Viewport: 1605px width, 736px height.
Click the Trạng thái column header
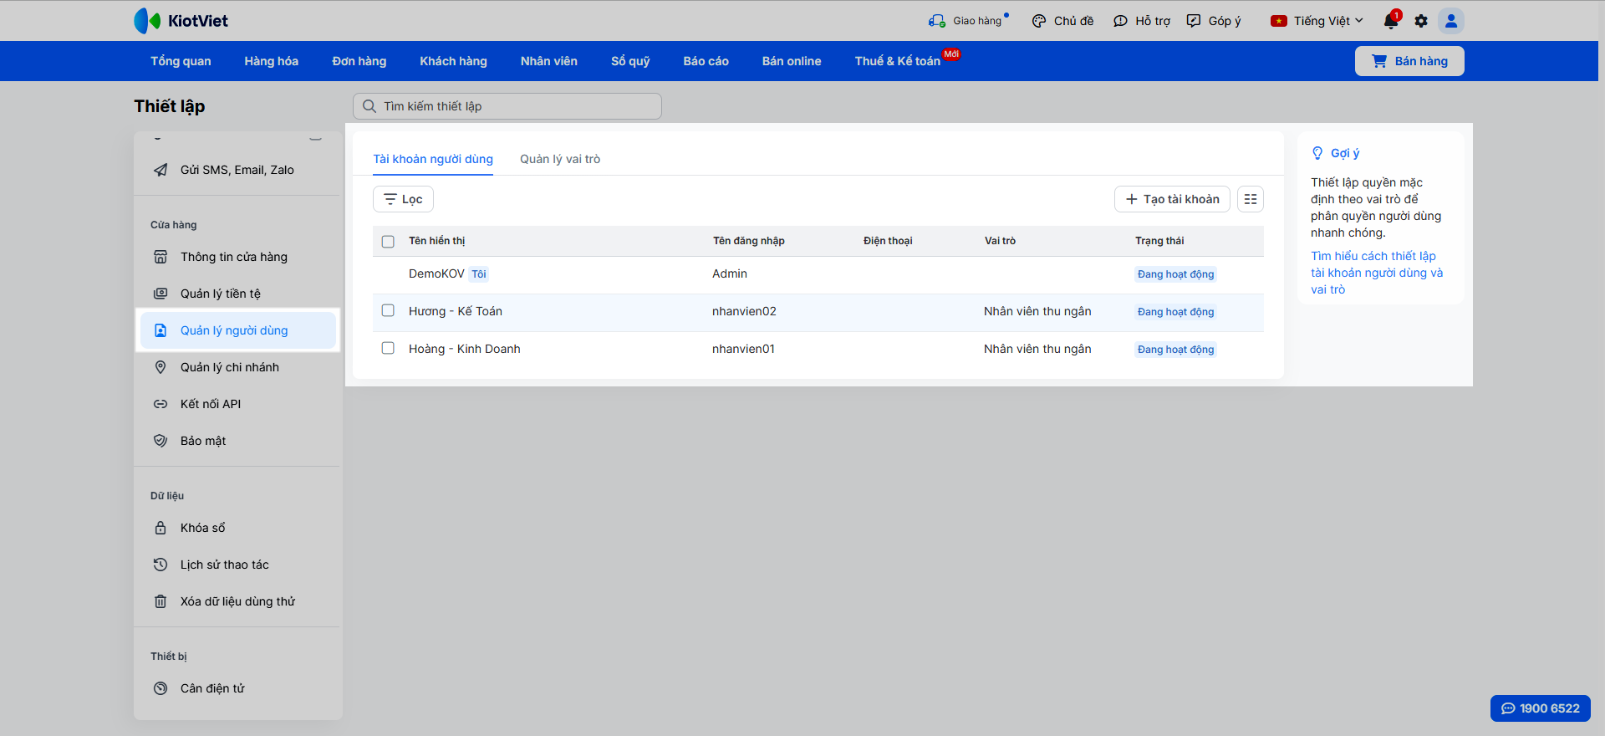pyautogui.click(x=1159, y=241)
